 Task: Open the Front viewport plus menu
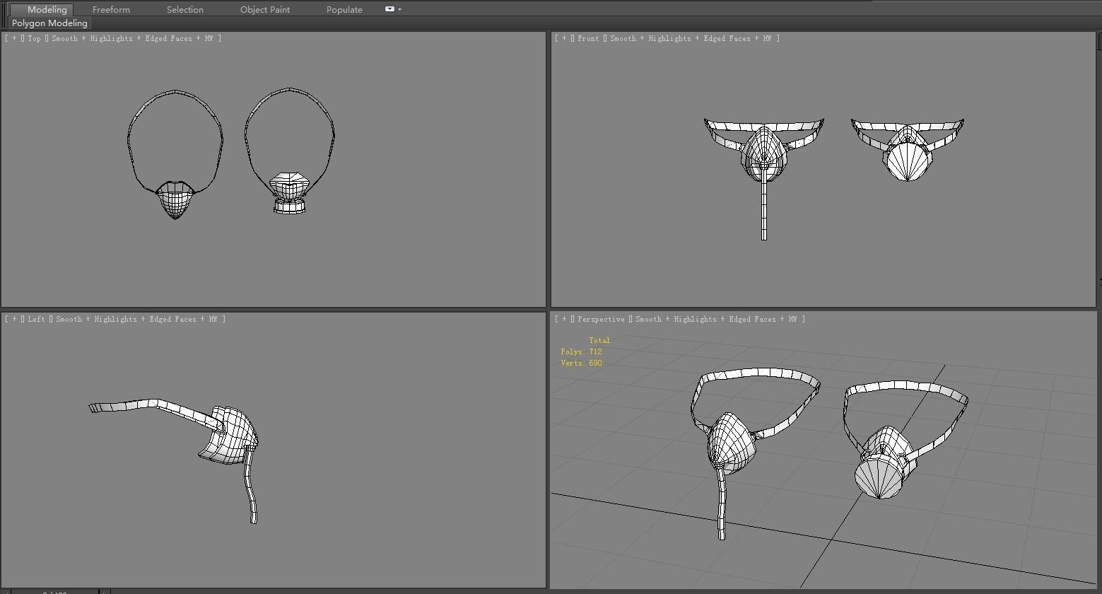pyautogui.click(x=564, y=38)
